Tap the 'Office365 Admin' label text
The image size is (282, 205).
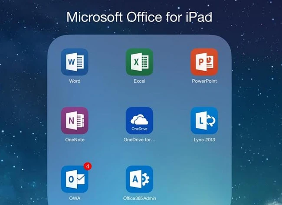click(x=140, y=198)
